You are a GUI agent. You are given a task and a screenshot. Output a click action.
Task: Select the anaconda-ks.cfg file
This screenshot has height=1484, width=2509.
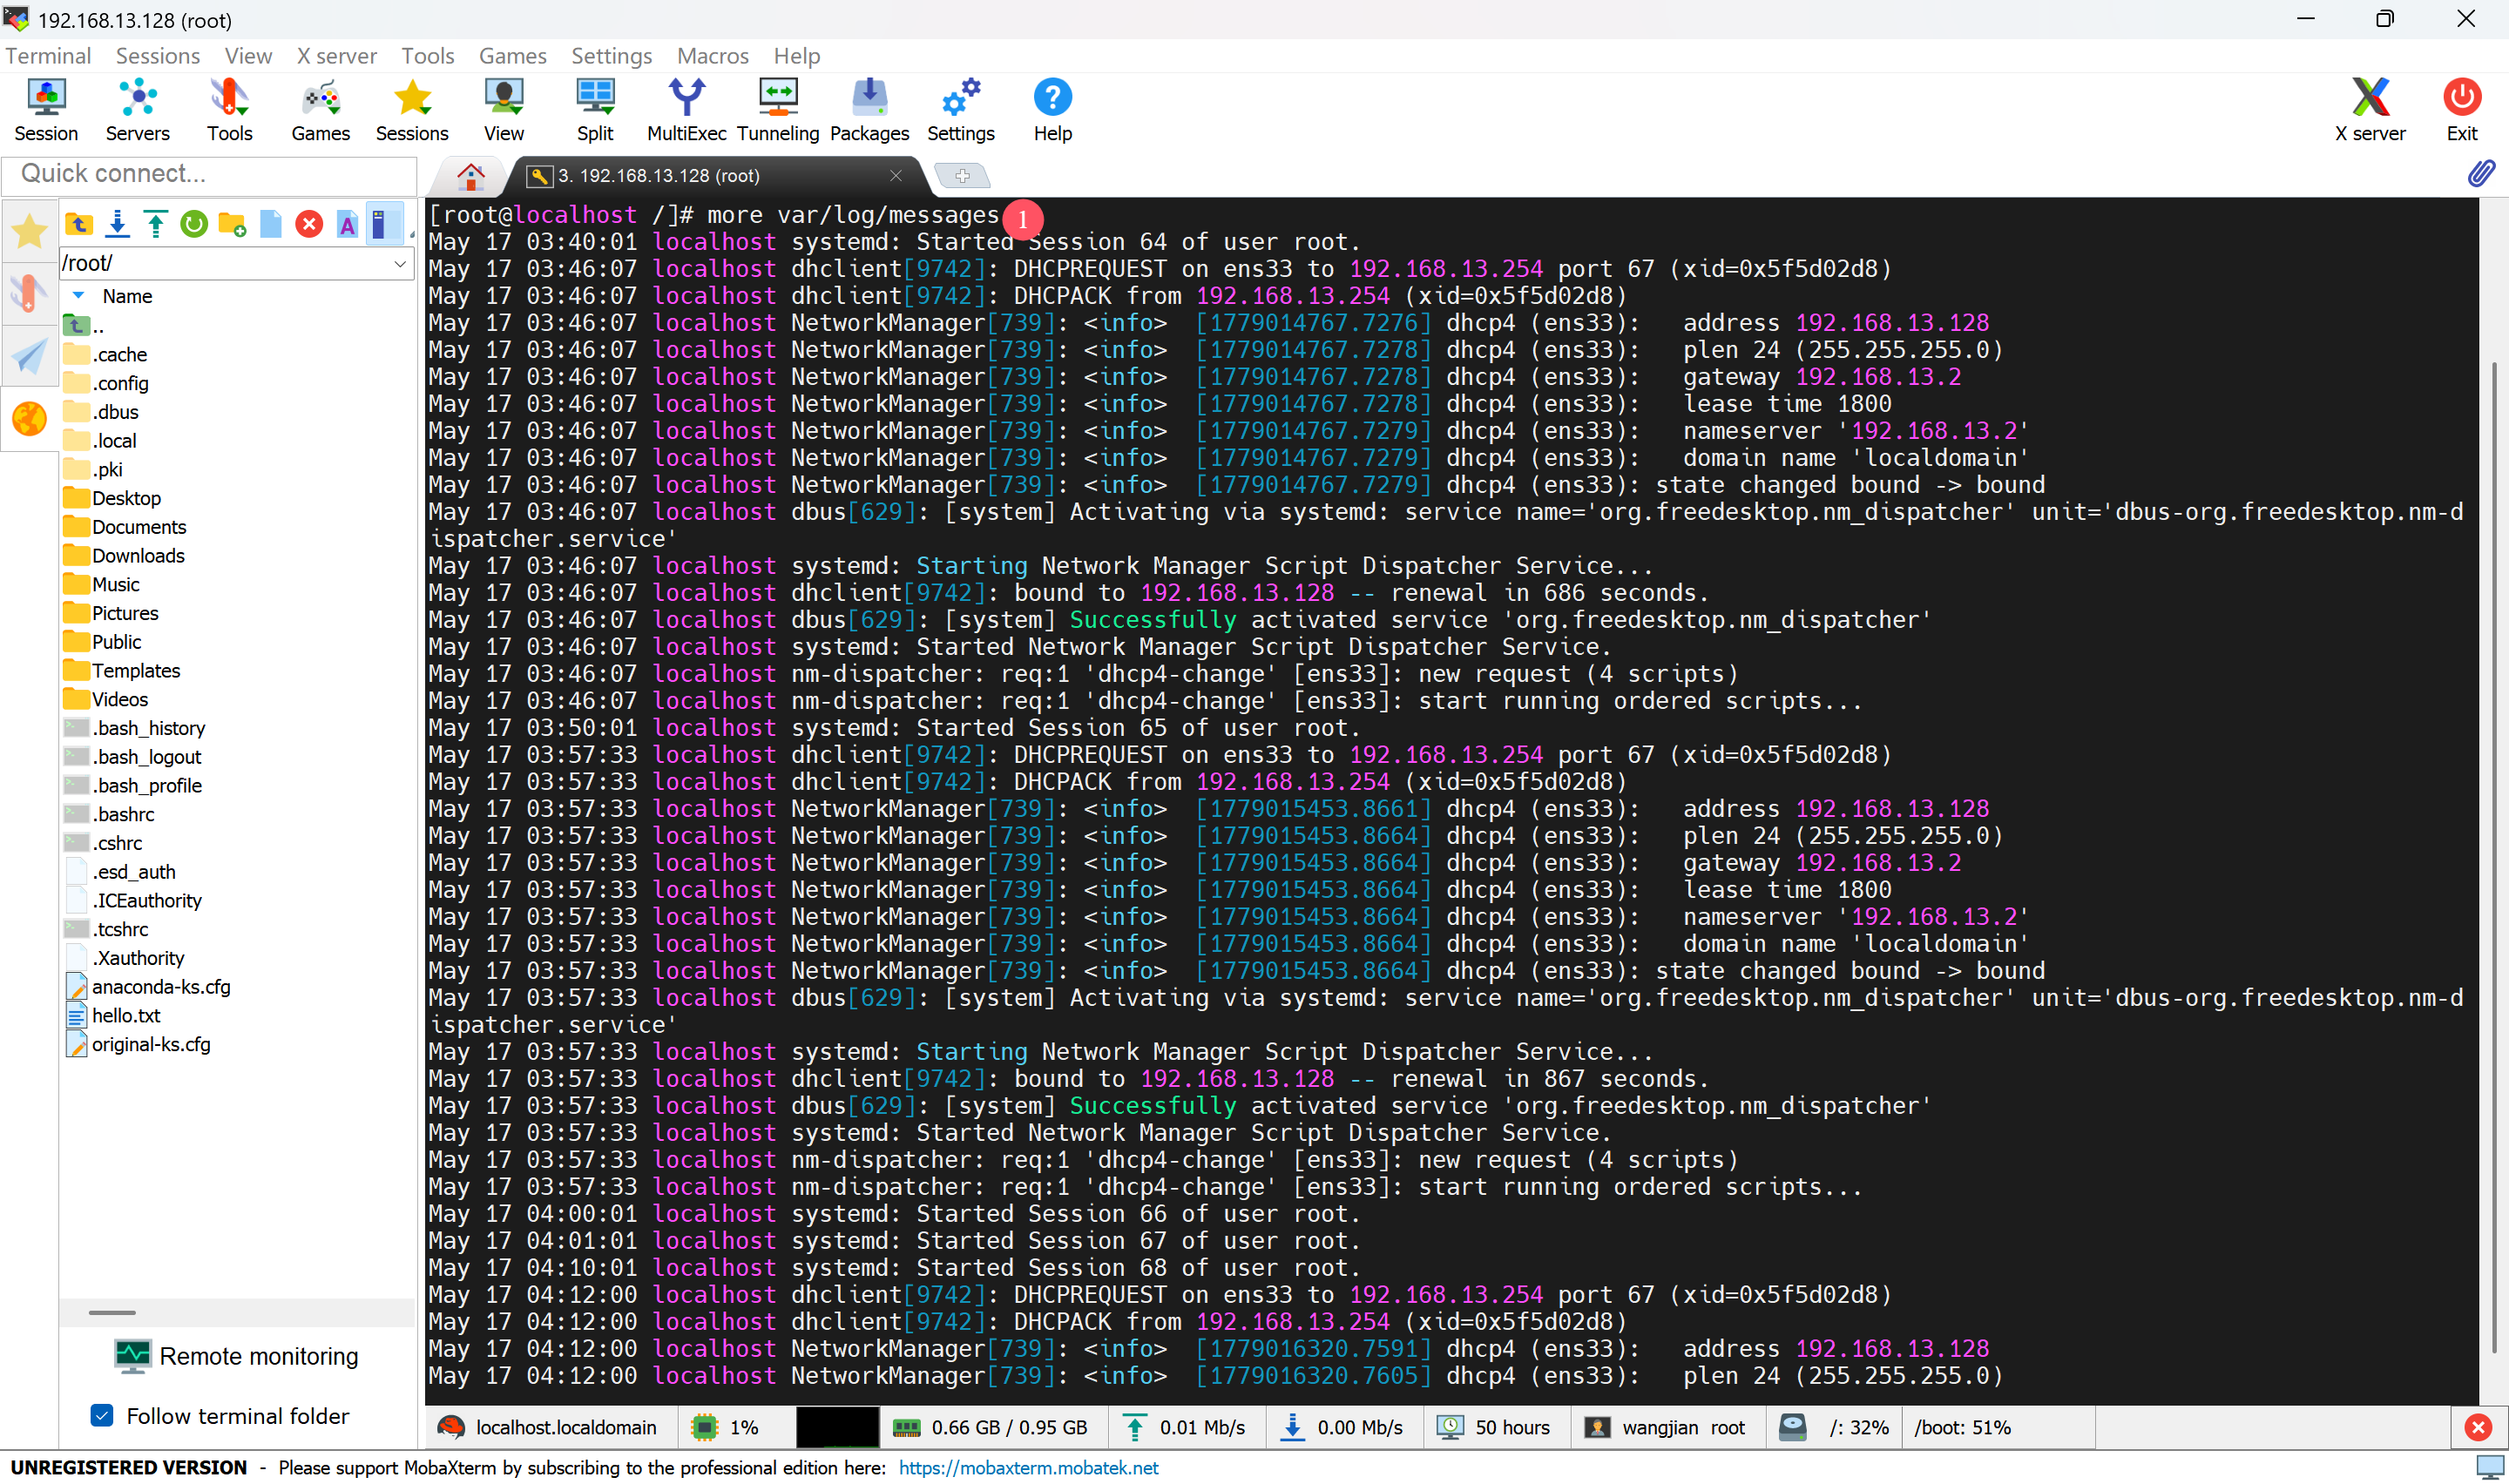(x=148, y=986)
